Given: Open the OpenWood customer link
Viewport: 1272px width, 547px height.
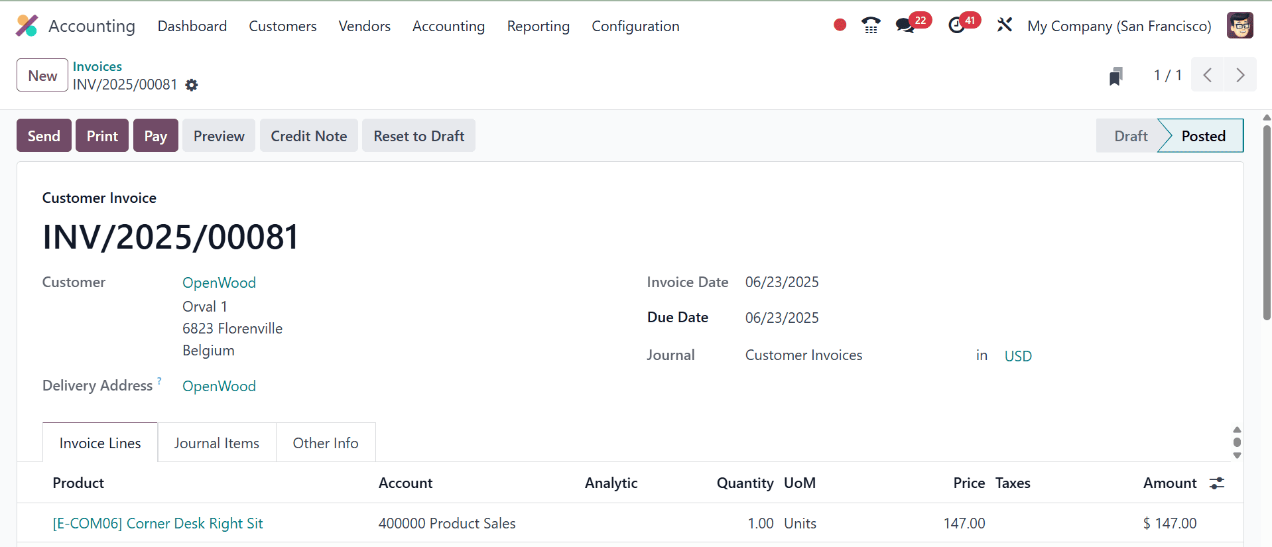Looking at the screenshot, I should coord(219,282).
